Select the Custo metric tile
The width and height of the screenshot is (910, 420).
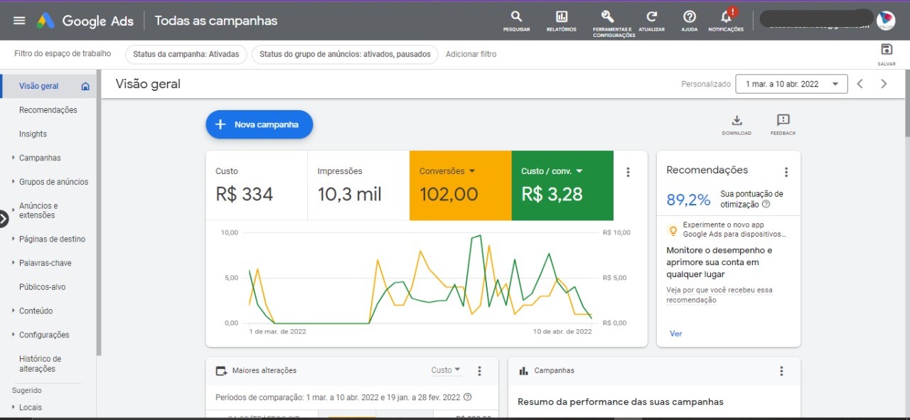(256, 185)
